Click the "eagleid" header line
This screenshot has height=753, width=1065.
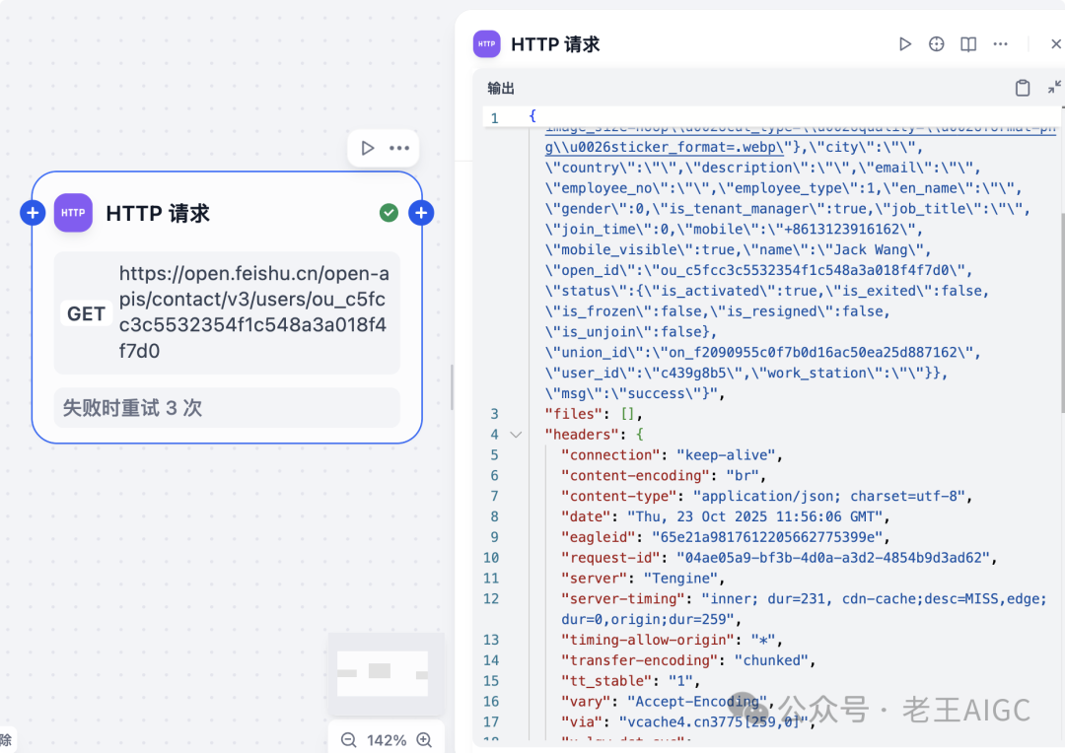[726, 537]
